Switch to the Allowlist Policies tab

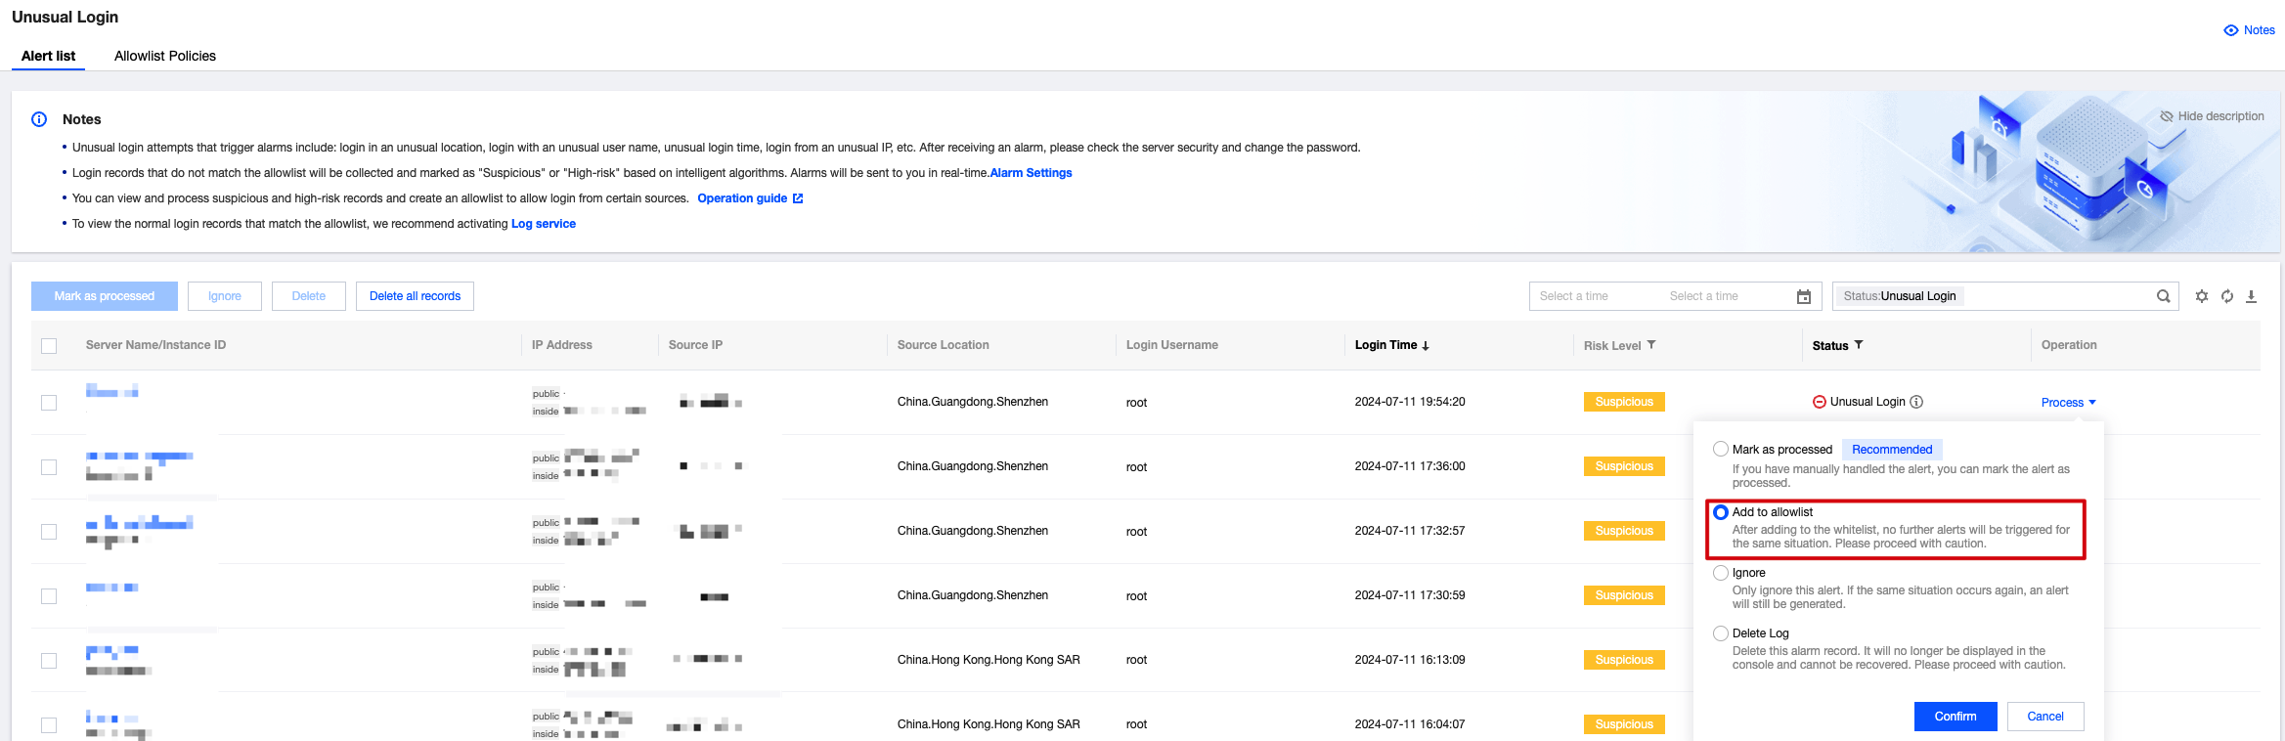pos(164,56)
